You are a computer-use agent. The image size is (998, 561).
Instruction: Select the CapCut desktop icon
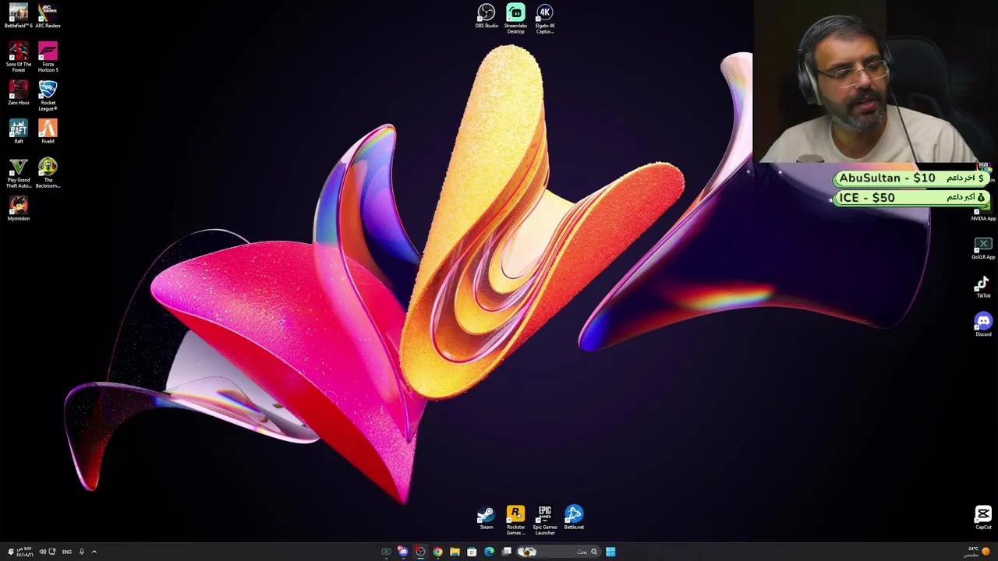[x=983, y=517]
